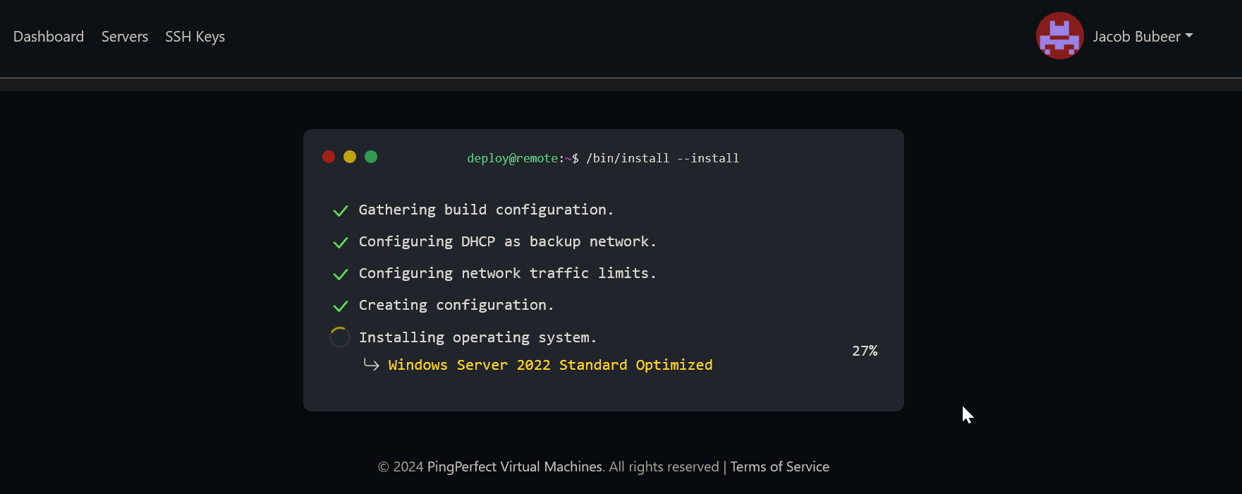Go to the Dashboard page
The image size is (1242, 494).
(49, 37)
